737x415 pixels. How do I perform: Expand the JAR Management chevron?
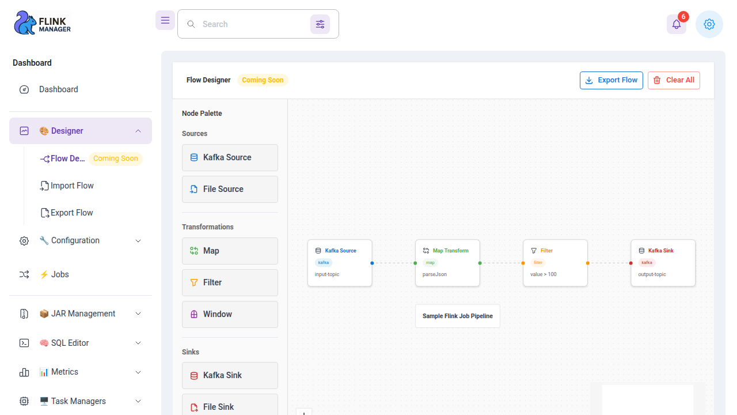coord(138,314)
